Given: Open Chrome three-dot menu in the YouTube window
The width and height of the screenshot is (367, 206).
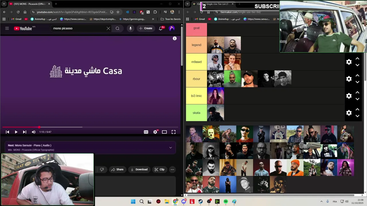Looking at the screenshot, I should (x=179, y=12).
